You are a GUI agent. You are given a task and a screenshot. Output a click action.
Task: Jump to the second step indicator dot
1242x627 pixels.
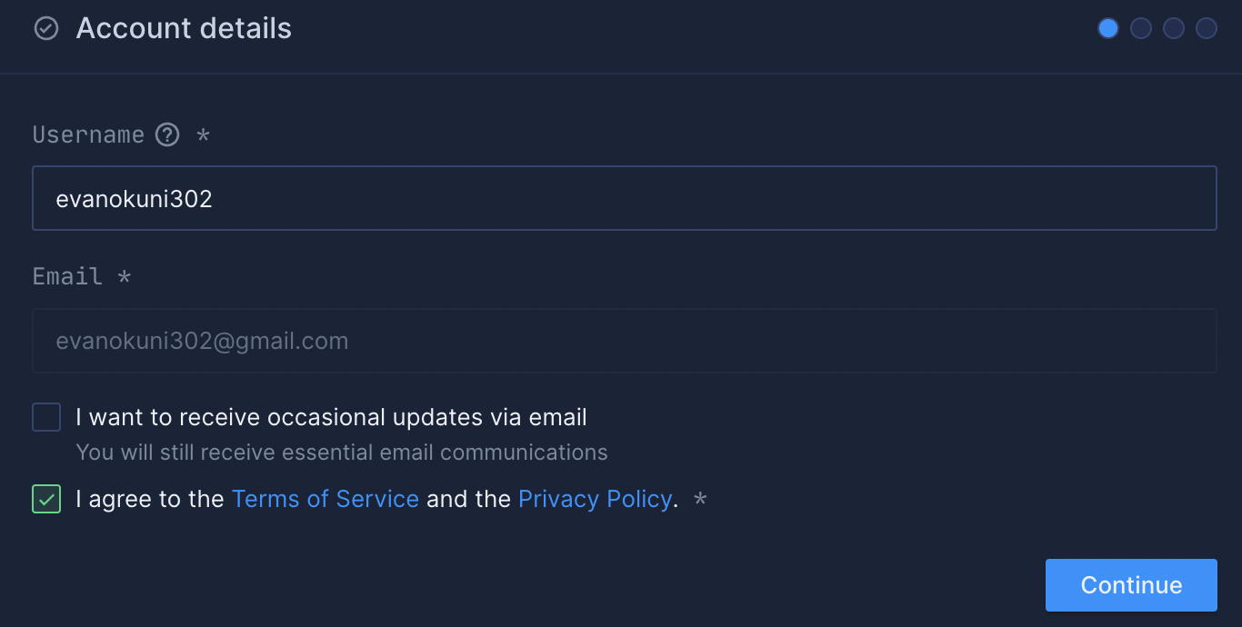(1140, 29)
